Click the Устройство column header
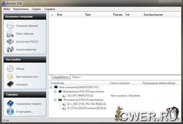The height and width of the screenshot is (124, 183). 79,83
